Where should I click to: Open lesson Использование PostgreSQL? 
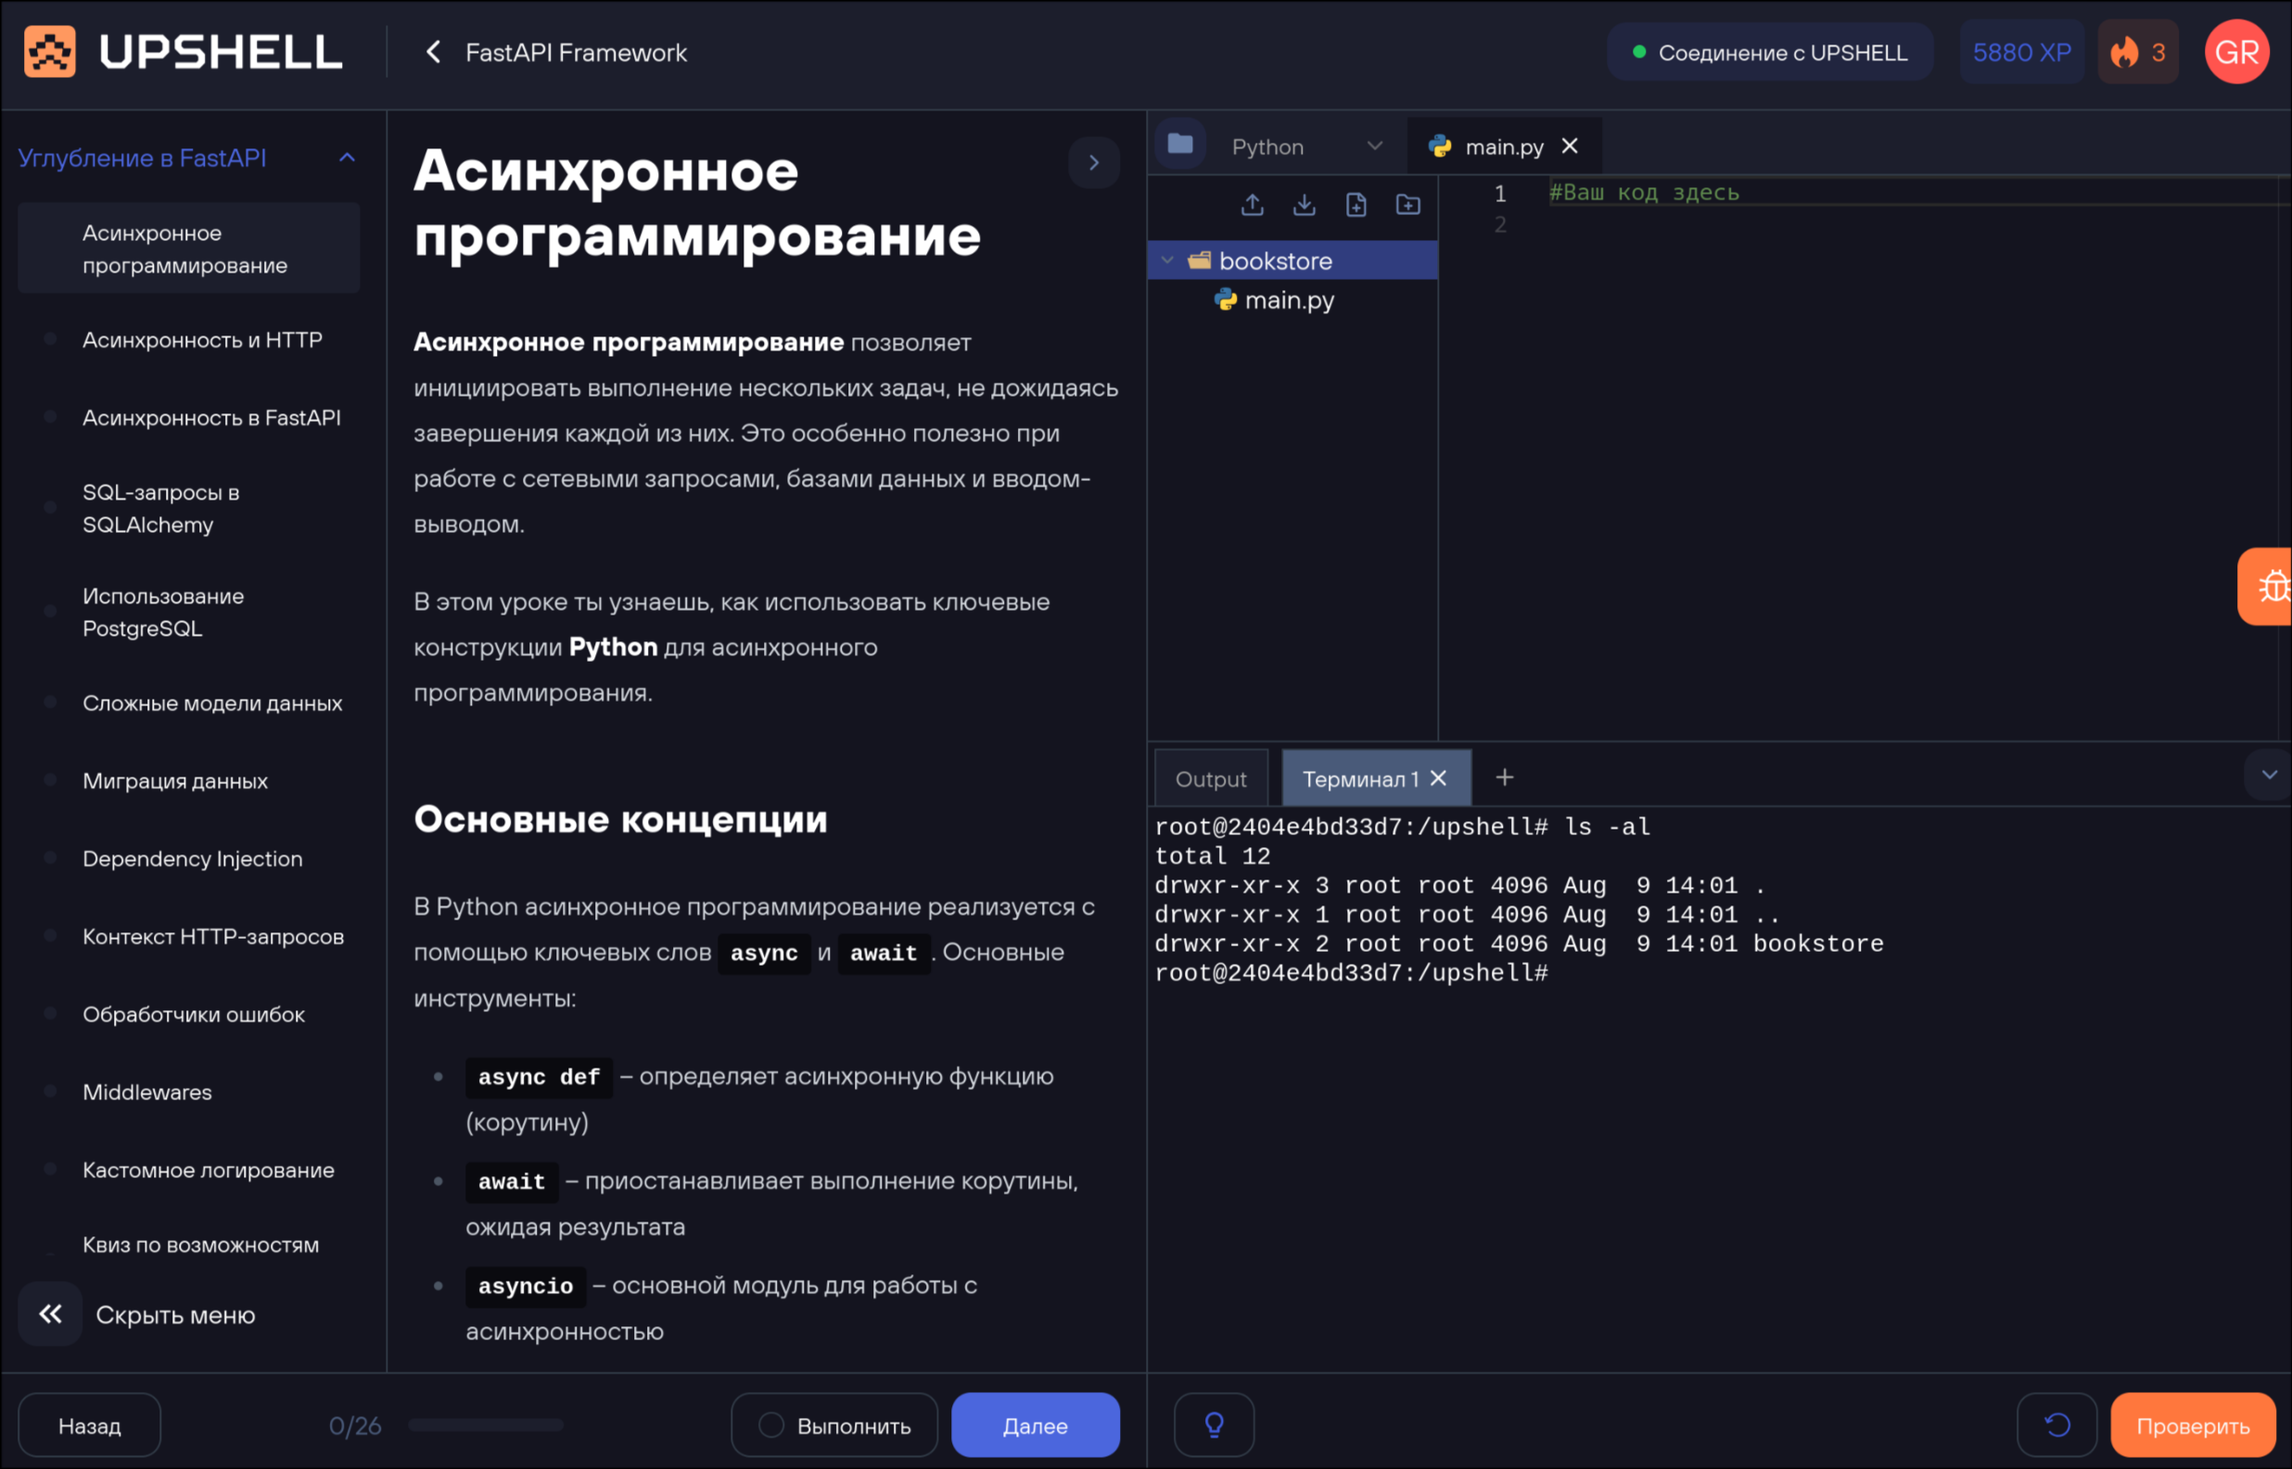coord(162,613)
